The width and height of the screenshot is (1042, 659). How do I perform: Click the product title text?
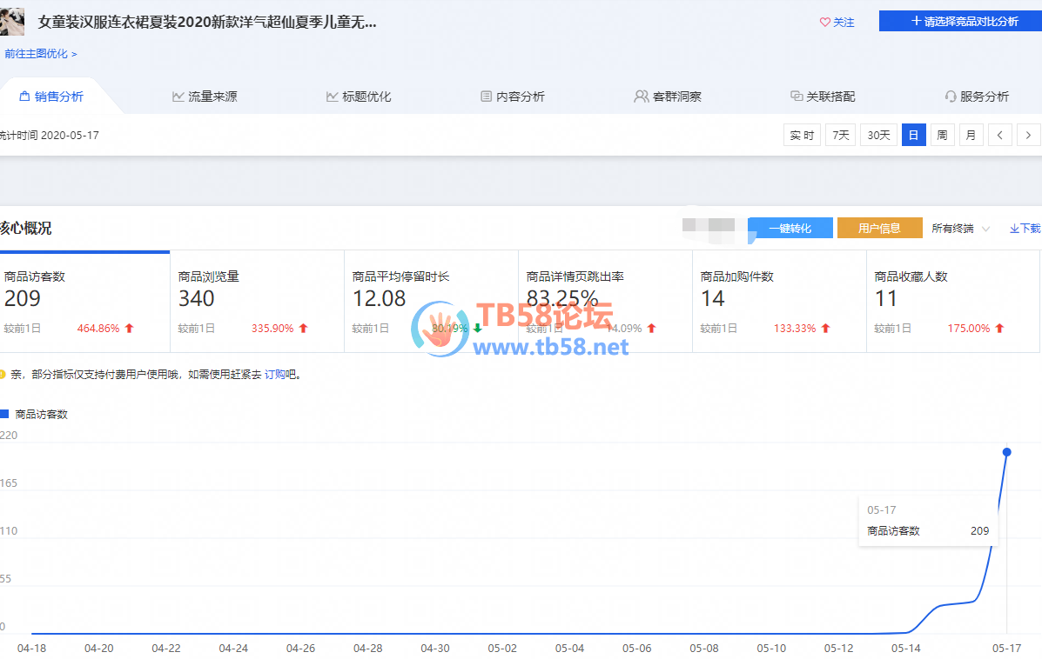207,22
